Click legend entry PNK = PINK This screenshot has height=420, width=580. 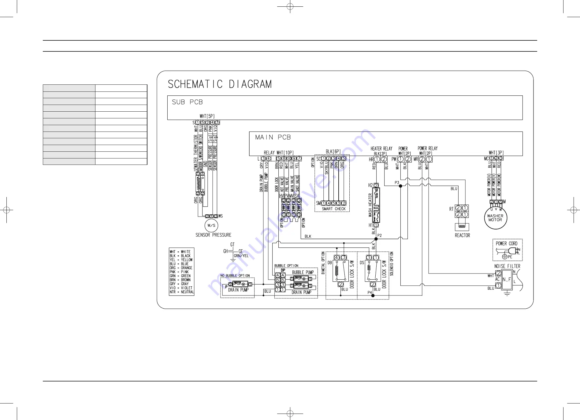tap(179, 272)
